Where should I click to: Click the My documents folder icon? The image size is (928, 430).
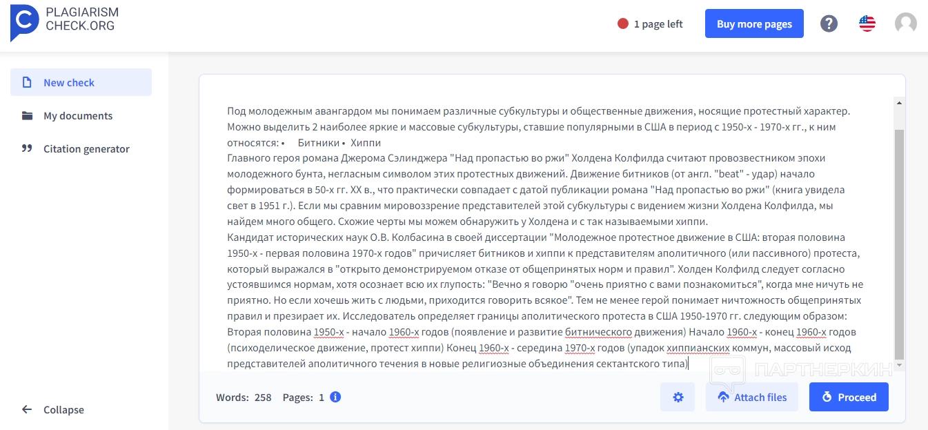click(27, 116)
